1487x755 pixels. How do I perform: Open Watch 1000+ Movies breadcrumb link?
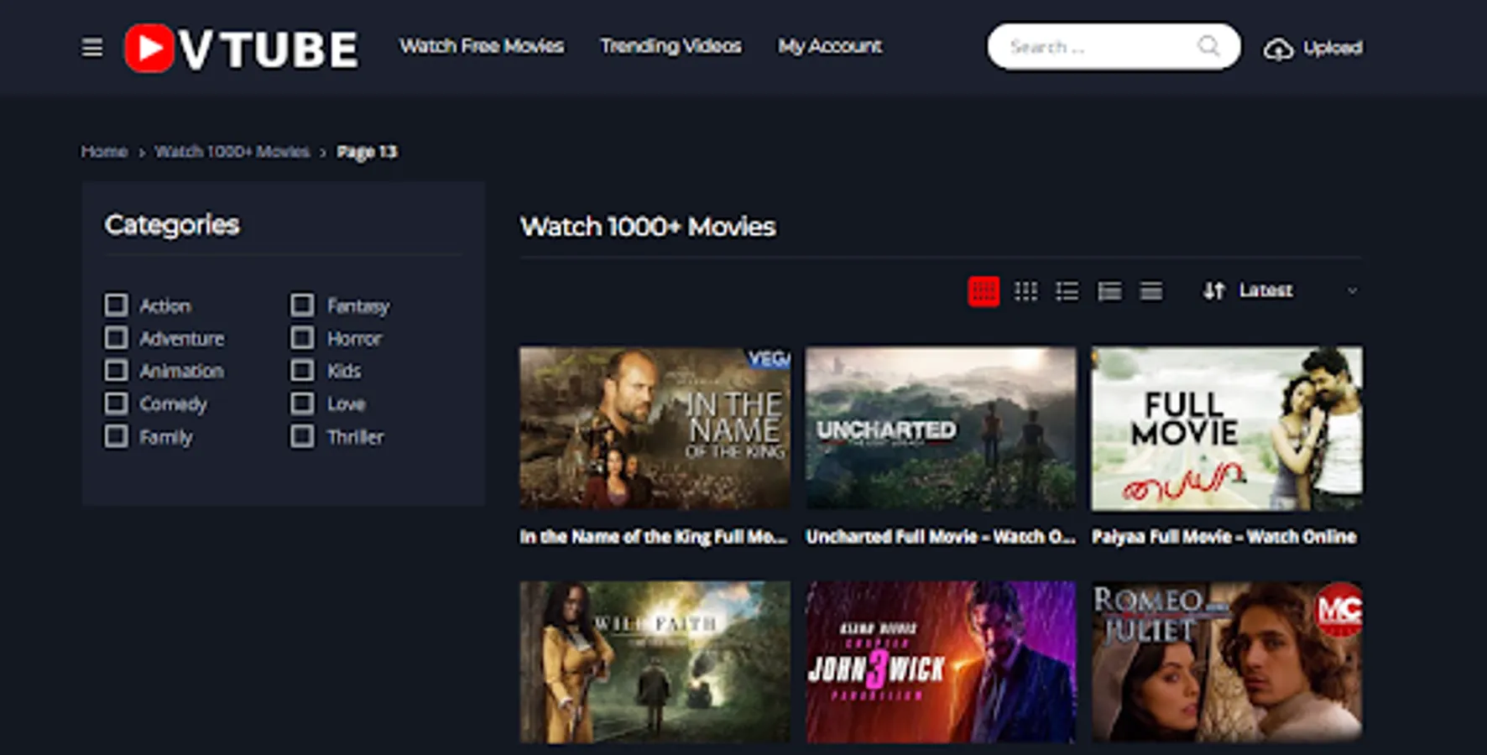(232, 152)
